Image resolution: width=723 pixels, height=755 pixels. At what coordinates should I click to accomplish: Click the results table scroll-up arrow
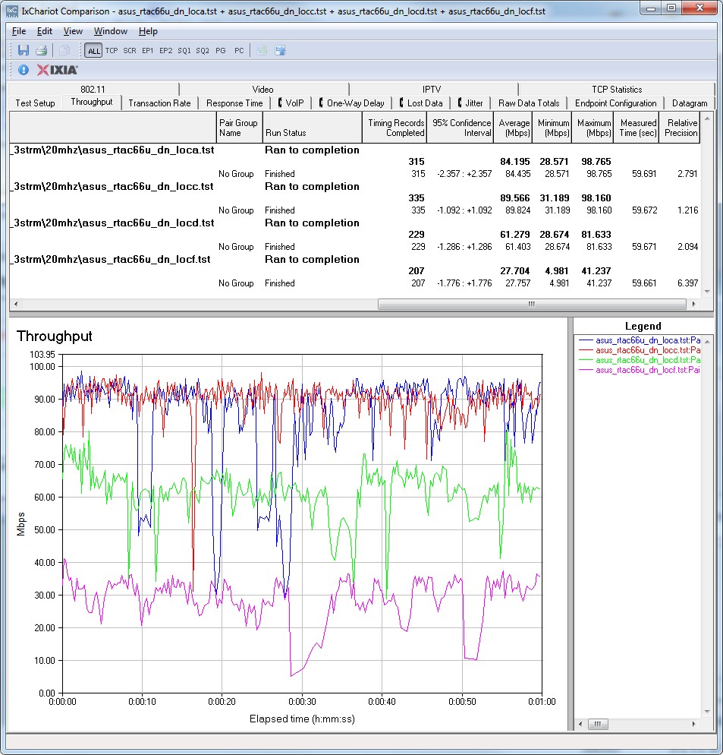[x=707, y=118]
